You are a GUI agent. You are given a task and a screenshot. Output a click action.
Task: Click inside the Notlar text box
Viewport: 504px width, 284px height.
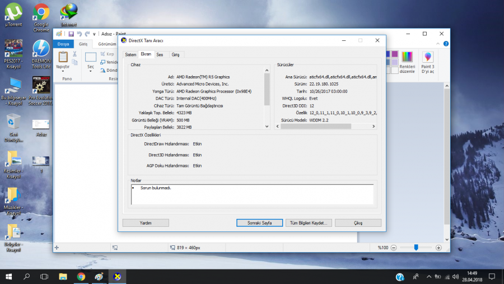coord(253,194)
